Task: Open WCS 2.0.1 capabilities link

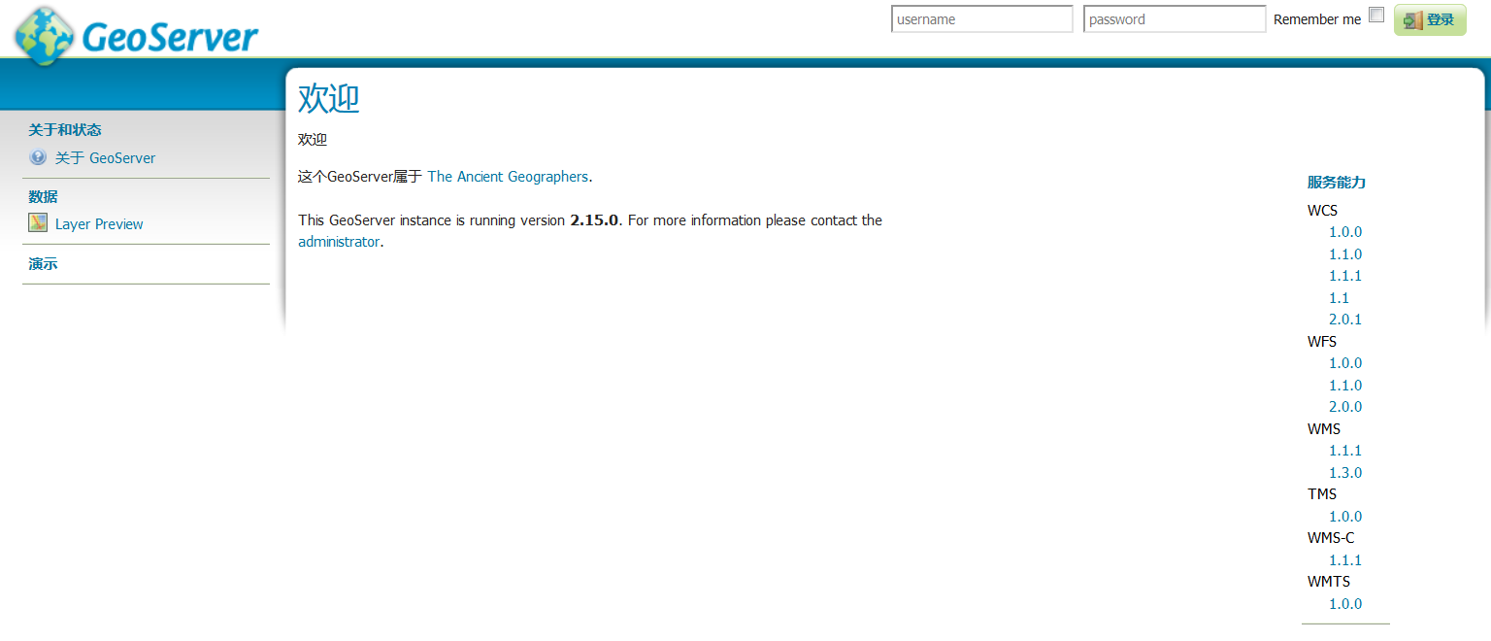Action: [x=1345, y=320]
